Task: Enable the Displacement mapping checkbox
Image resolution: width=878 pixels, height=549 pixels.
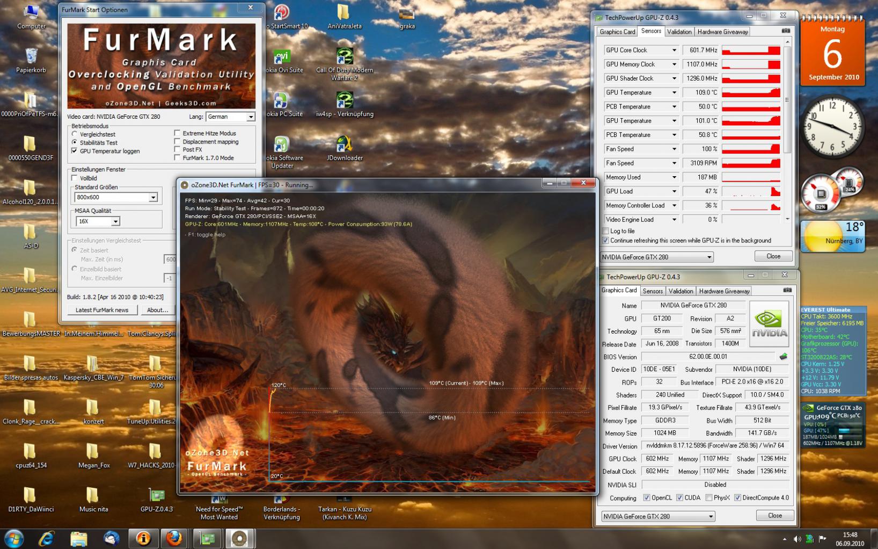Action: 177,141
